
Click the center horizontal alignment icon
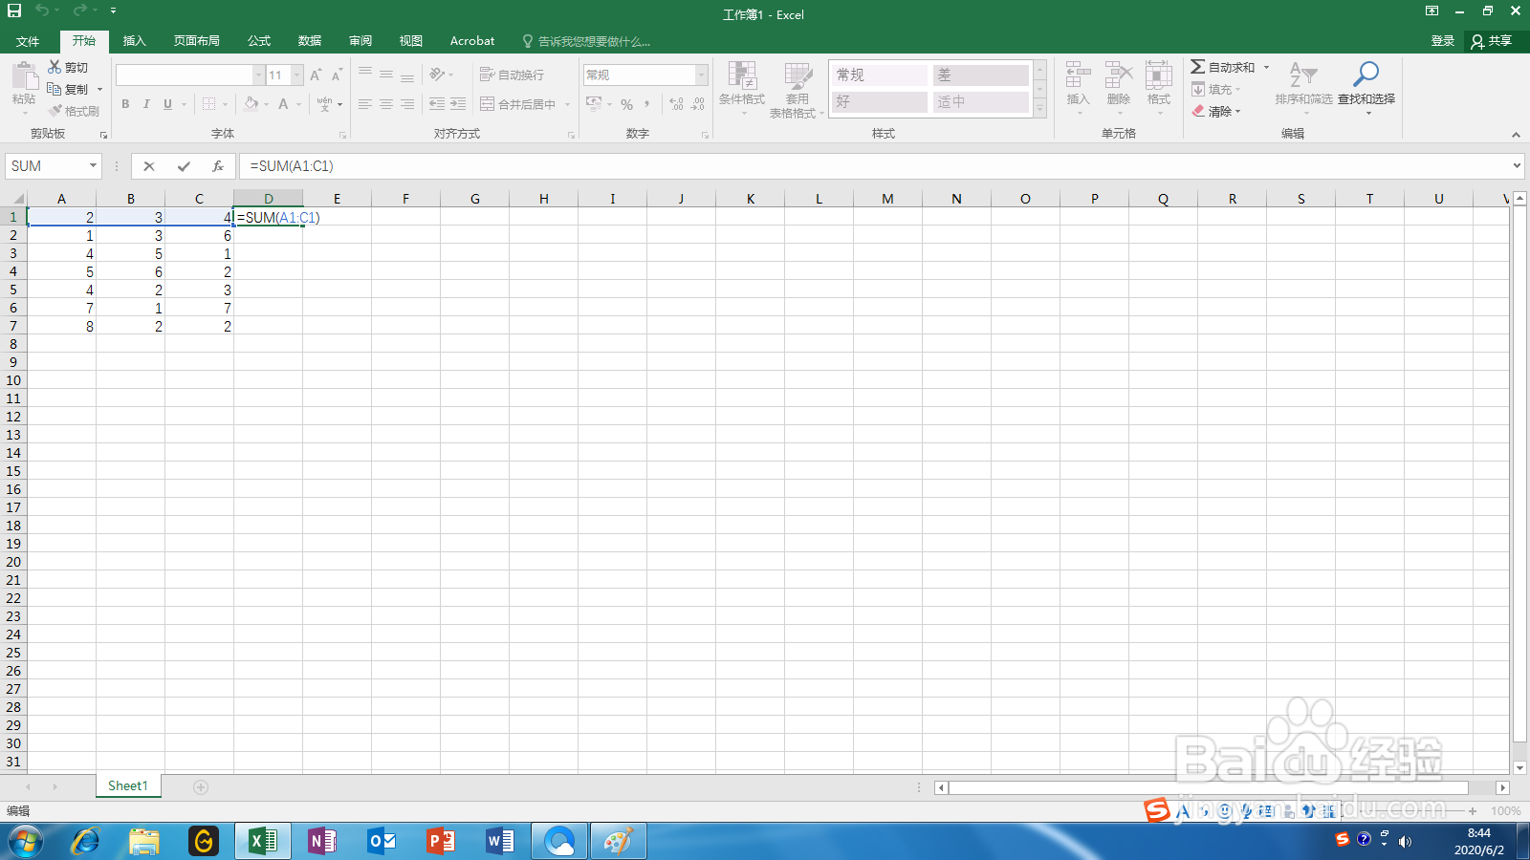coord(386,104)
